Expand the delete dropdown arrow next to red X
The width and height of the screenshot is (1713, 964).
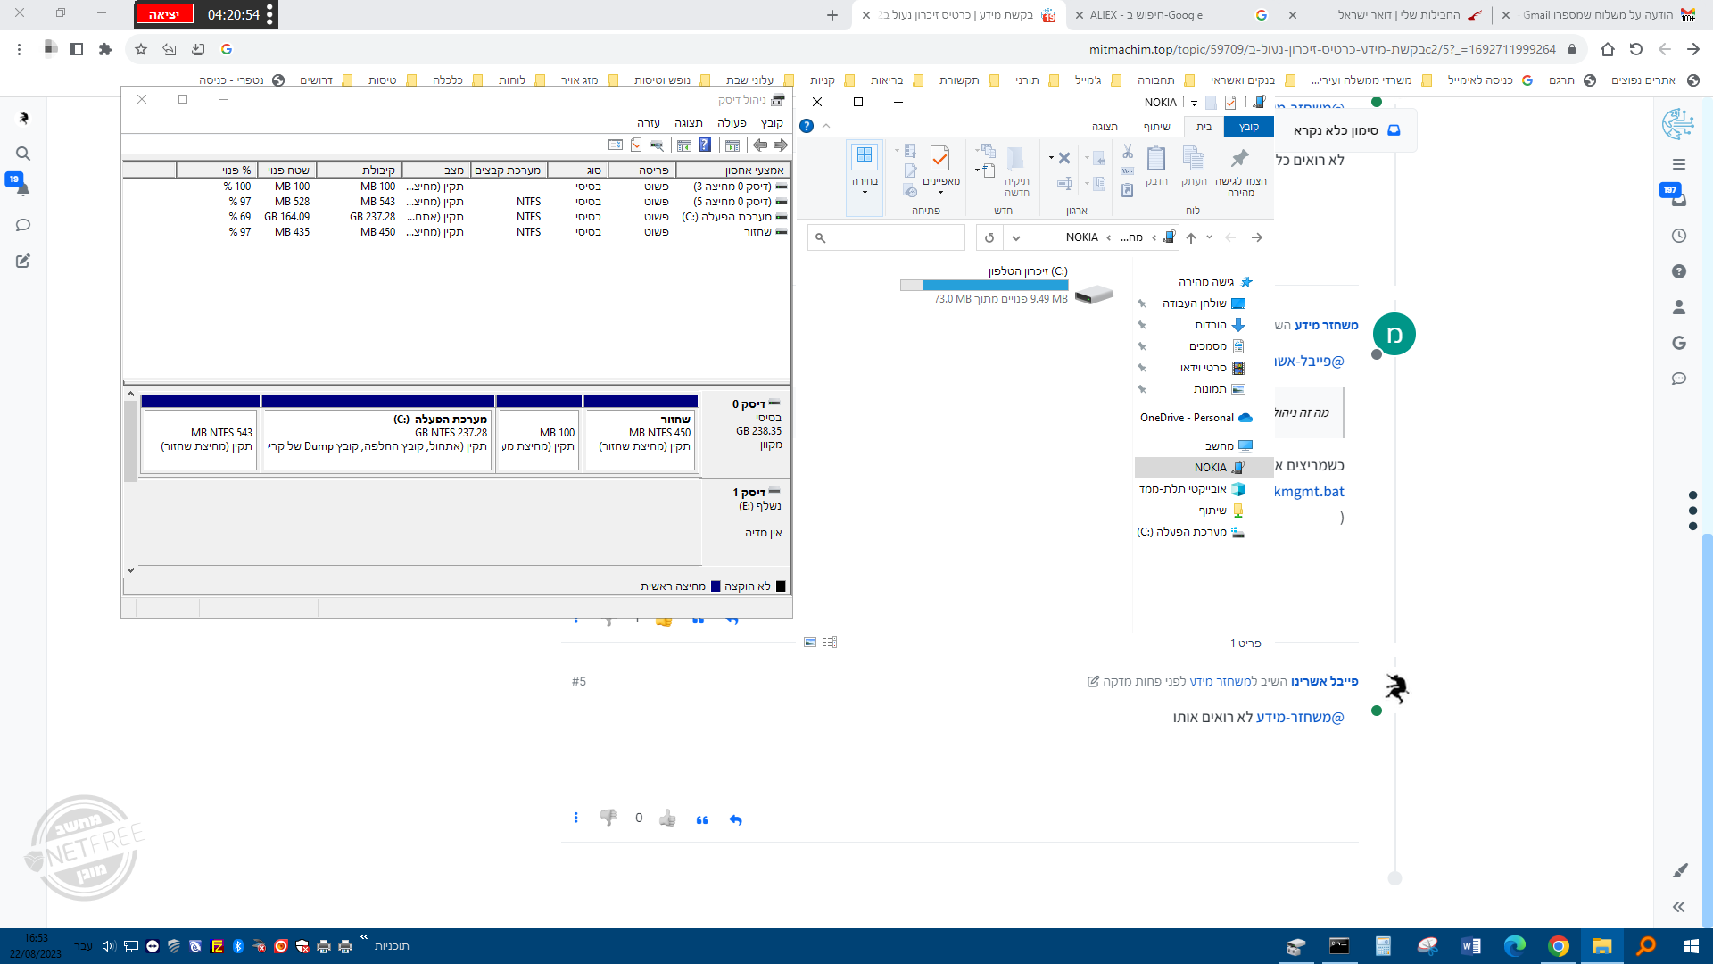click(1051, 158)
